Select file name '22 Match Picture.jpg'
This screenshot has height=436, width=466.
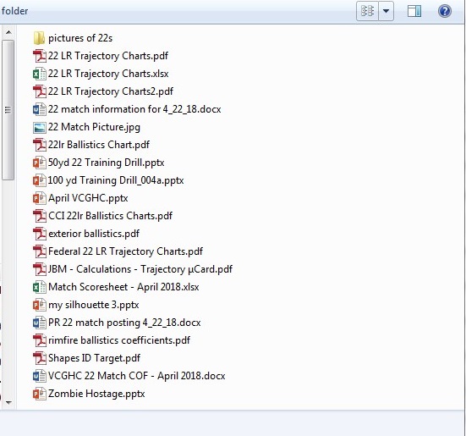[94, 127]
